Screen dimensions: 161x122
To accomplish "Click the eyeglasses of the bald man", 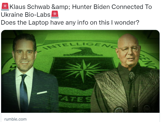I will (x=129, y=49).
